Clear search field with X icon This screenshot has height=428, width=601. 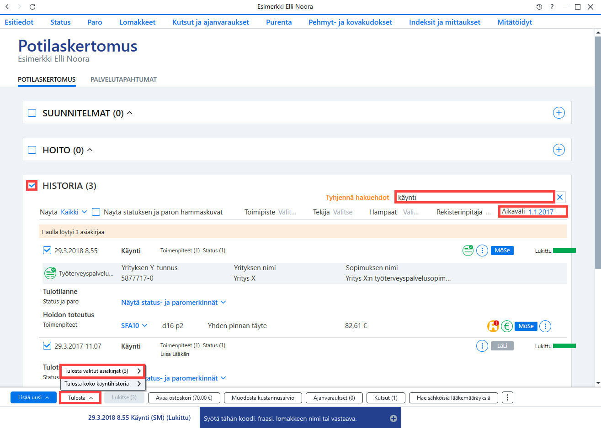(560, 197)
